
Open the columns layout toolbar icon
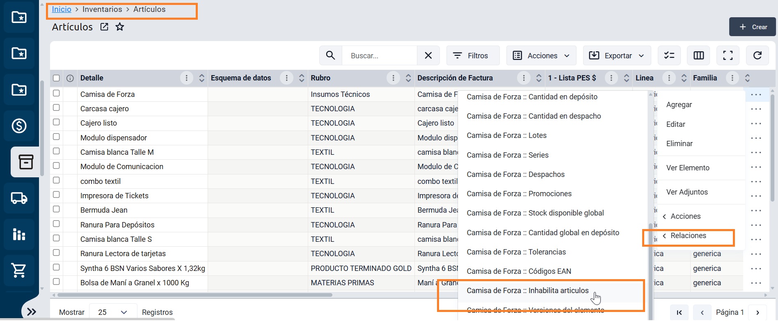point(698,55)
